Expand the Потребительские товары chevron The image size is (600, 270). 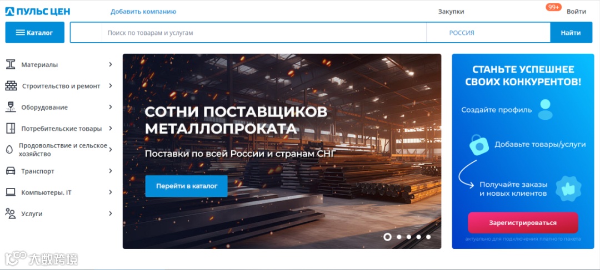(x=110, y=128)
